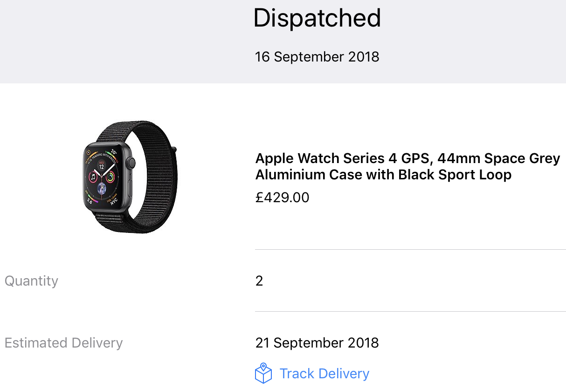Viewport: 566px width, 389px height.
Task: Click the Earth complication on watch face
Action: point(102,189)
